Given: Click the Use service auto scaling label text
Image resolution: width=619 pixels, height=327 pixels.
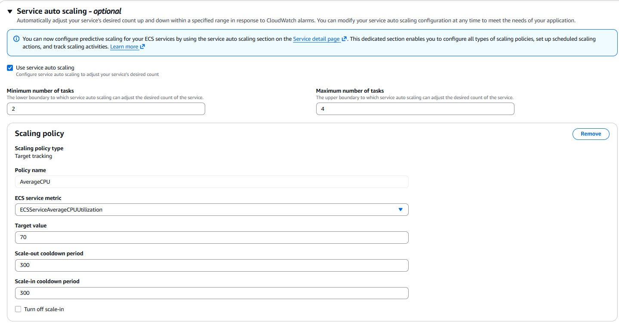Looking at the screenshot, I should click(45, 68).
